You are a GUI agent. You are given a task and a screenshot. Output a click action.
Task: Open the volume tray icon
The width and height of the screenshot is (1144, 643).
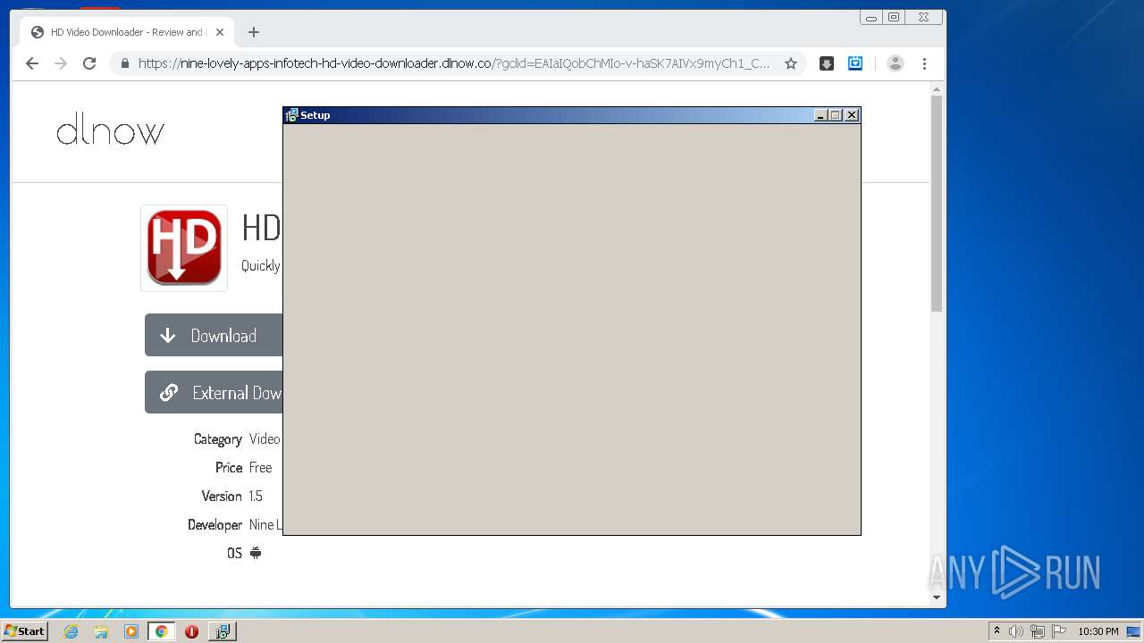1016,631
